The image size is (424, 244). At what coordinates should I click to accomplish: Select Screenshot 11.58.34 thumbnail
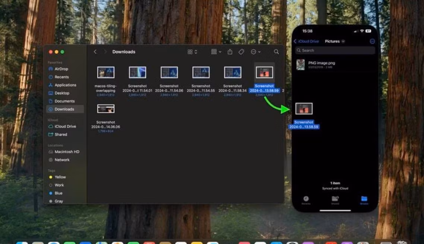coord(232,72)
